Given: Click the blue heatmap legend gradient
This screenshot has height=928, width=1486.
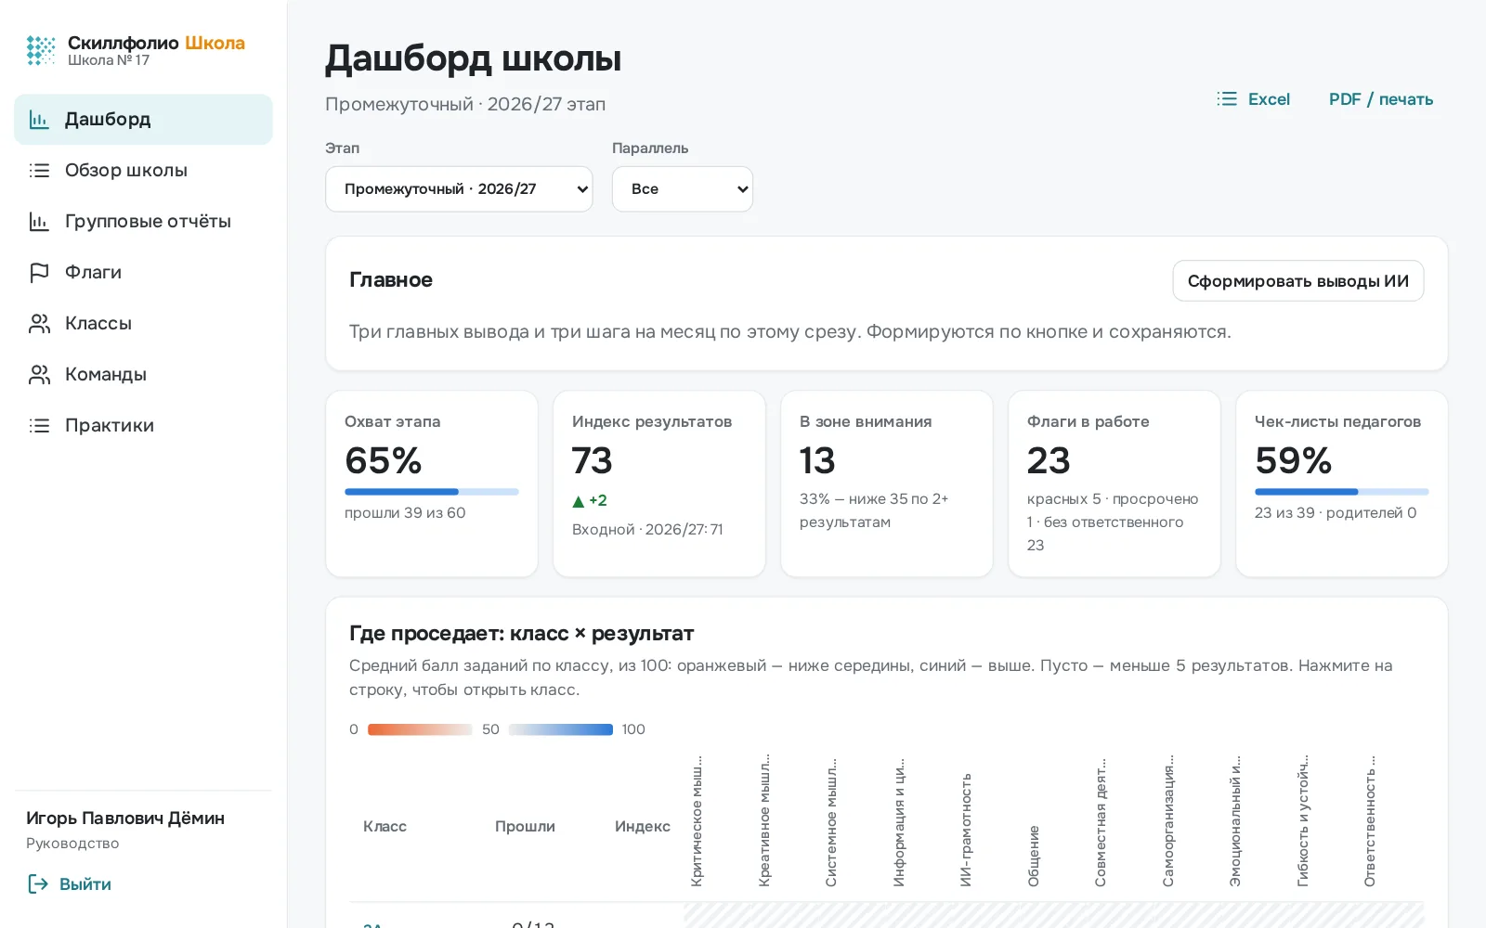Looking at the screenshot, I should tap(561, 729).
